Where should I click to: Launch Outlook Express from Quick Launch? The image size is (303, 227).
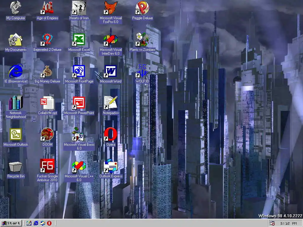pyautogui.click(x=43, y=223)
